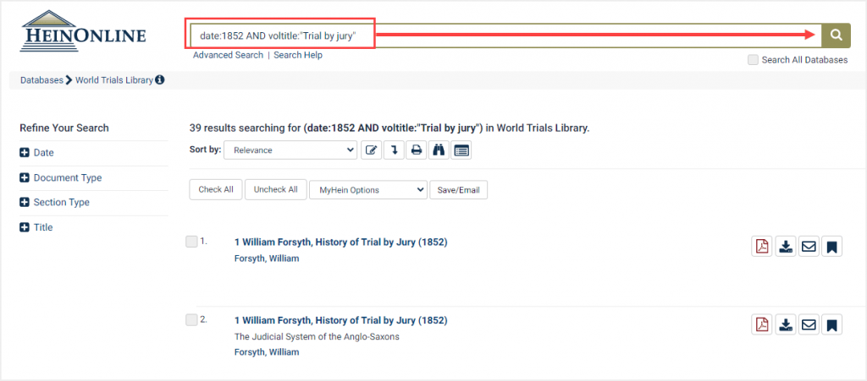
Task: Bookmark result 1 History of Trial by Jury
Action: [x=831, y=247]
